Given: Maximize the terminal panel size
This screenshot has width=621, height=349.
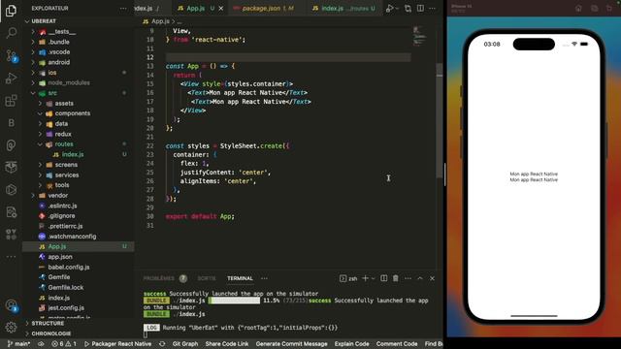Looking at the screenshot, I should (x=420, y=278).
